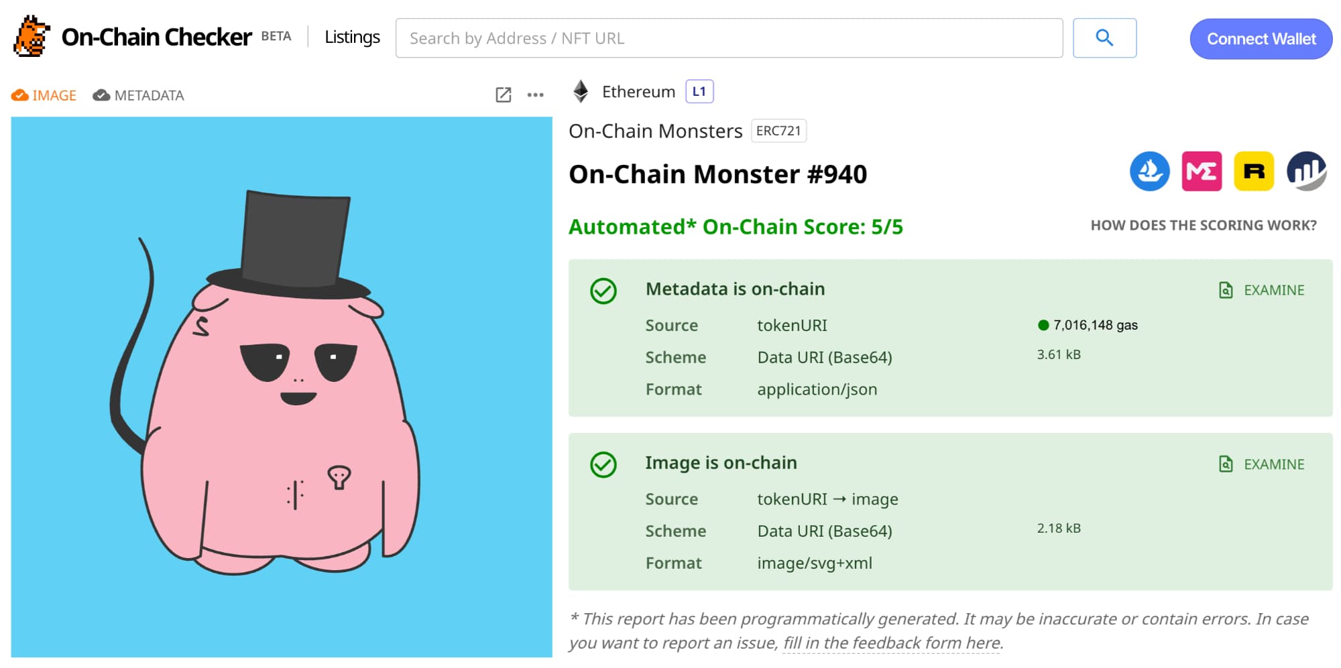Click the ERC721 token standard badge
Viewport: 1341px width, 668px height.
coord(778,131)
